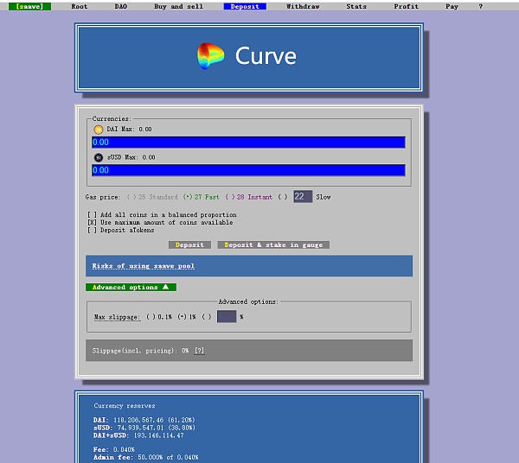Open the Profit page
The image size is (519, 463).
coord(407,7)
